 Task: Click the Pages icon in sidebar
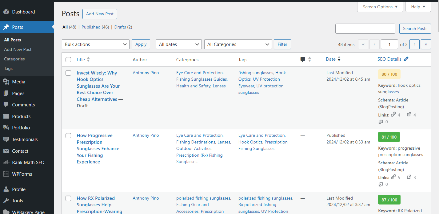pos(6,94)
